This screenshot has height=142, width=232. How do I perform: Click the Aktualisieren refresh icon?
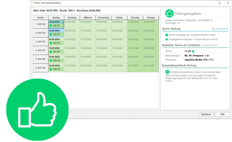click(x=213, y=29)
